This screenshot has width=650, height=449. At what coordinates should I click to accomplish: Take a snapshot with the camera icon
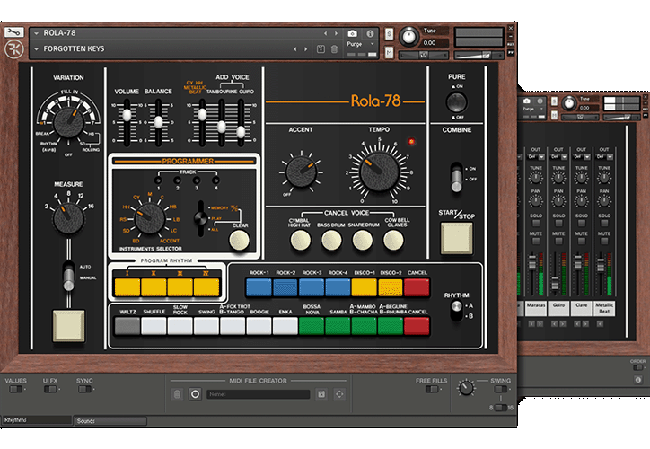click(x=352, y=33)
